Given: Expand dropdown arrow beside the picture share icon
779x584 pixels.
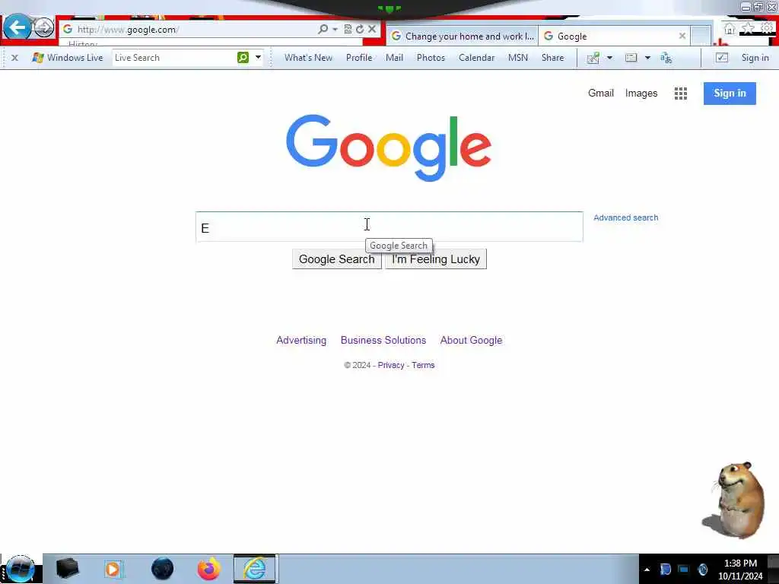Looking at the screenshot, I should [609, 58].
